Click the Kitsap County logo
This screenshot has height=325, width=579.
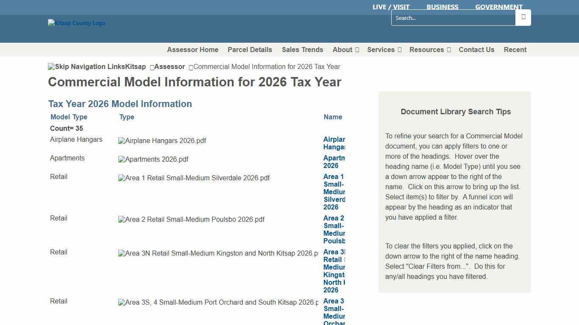point(76,23)
